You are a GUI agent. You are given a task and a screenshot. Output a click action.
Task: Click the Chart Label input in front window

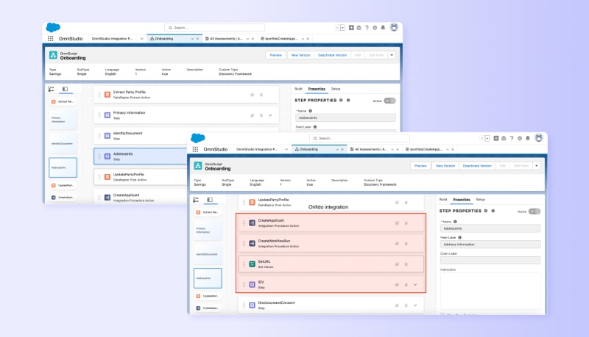coord(490,260)
